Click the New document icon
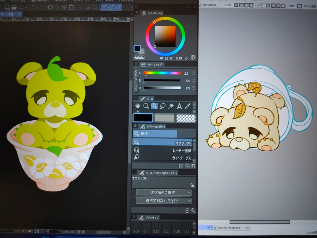317x238 pixels. click(7, 7)
